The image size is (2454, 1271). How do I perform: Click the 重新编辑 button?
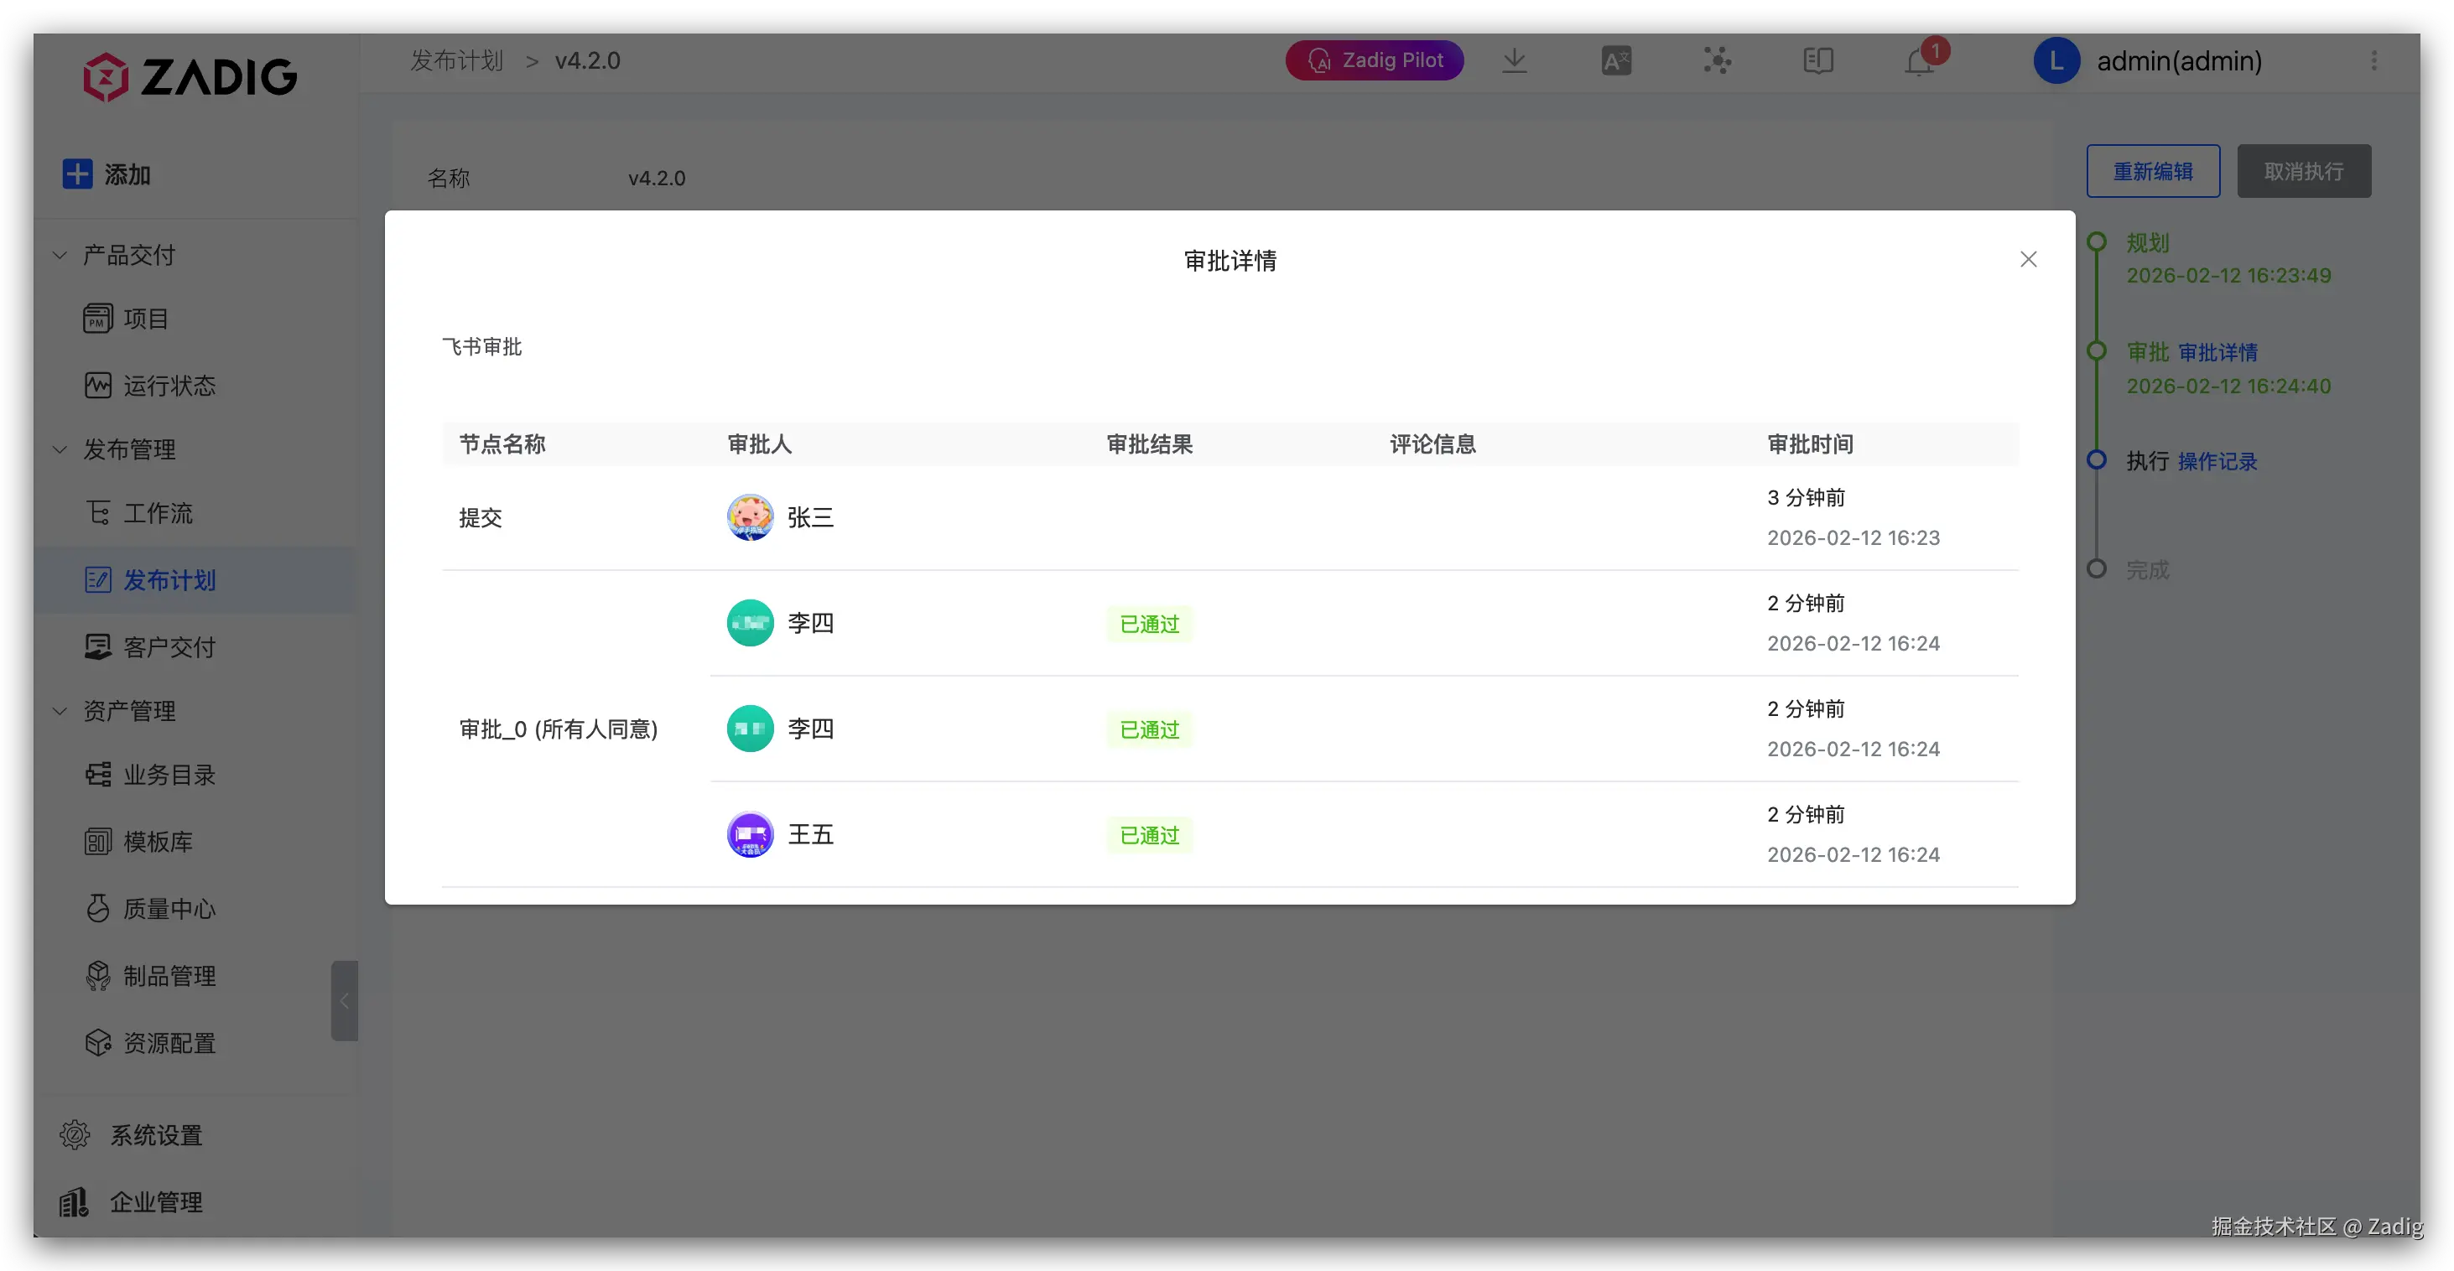click(2152, 171)
